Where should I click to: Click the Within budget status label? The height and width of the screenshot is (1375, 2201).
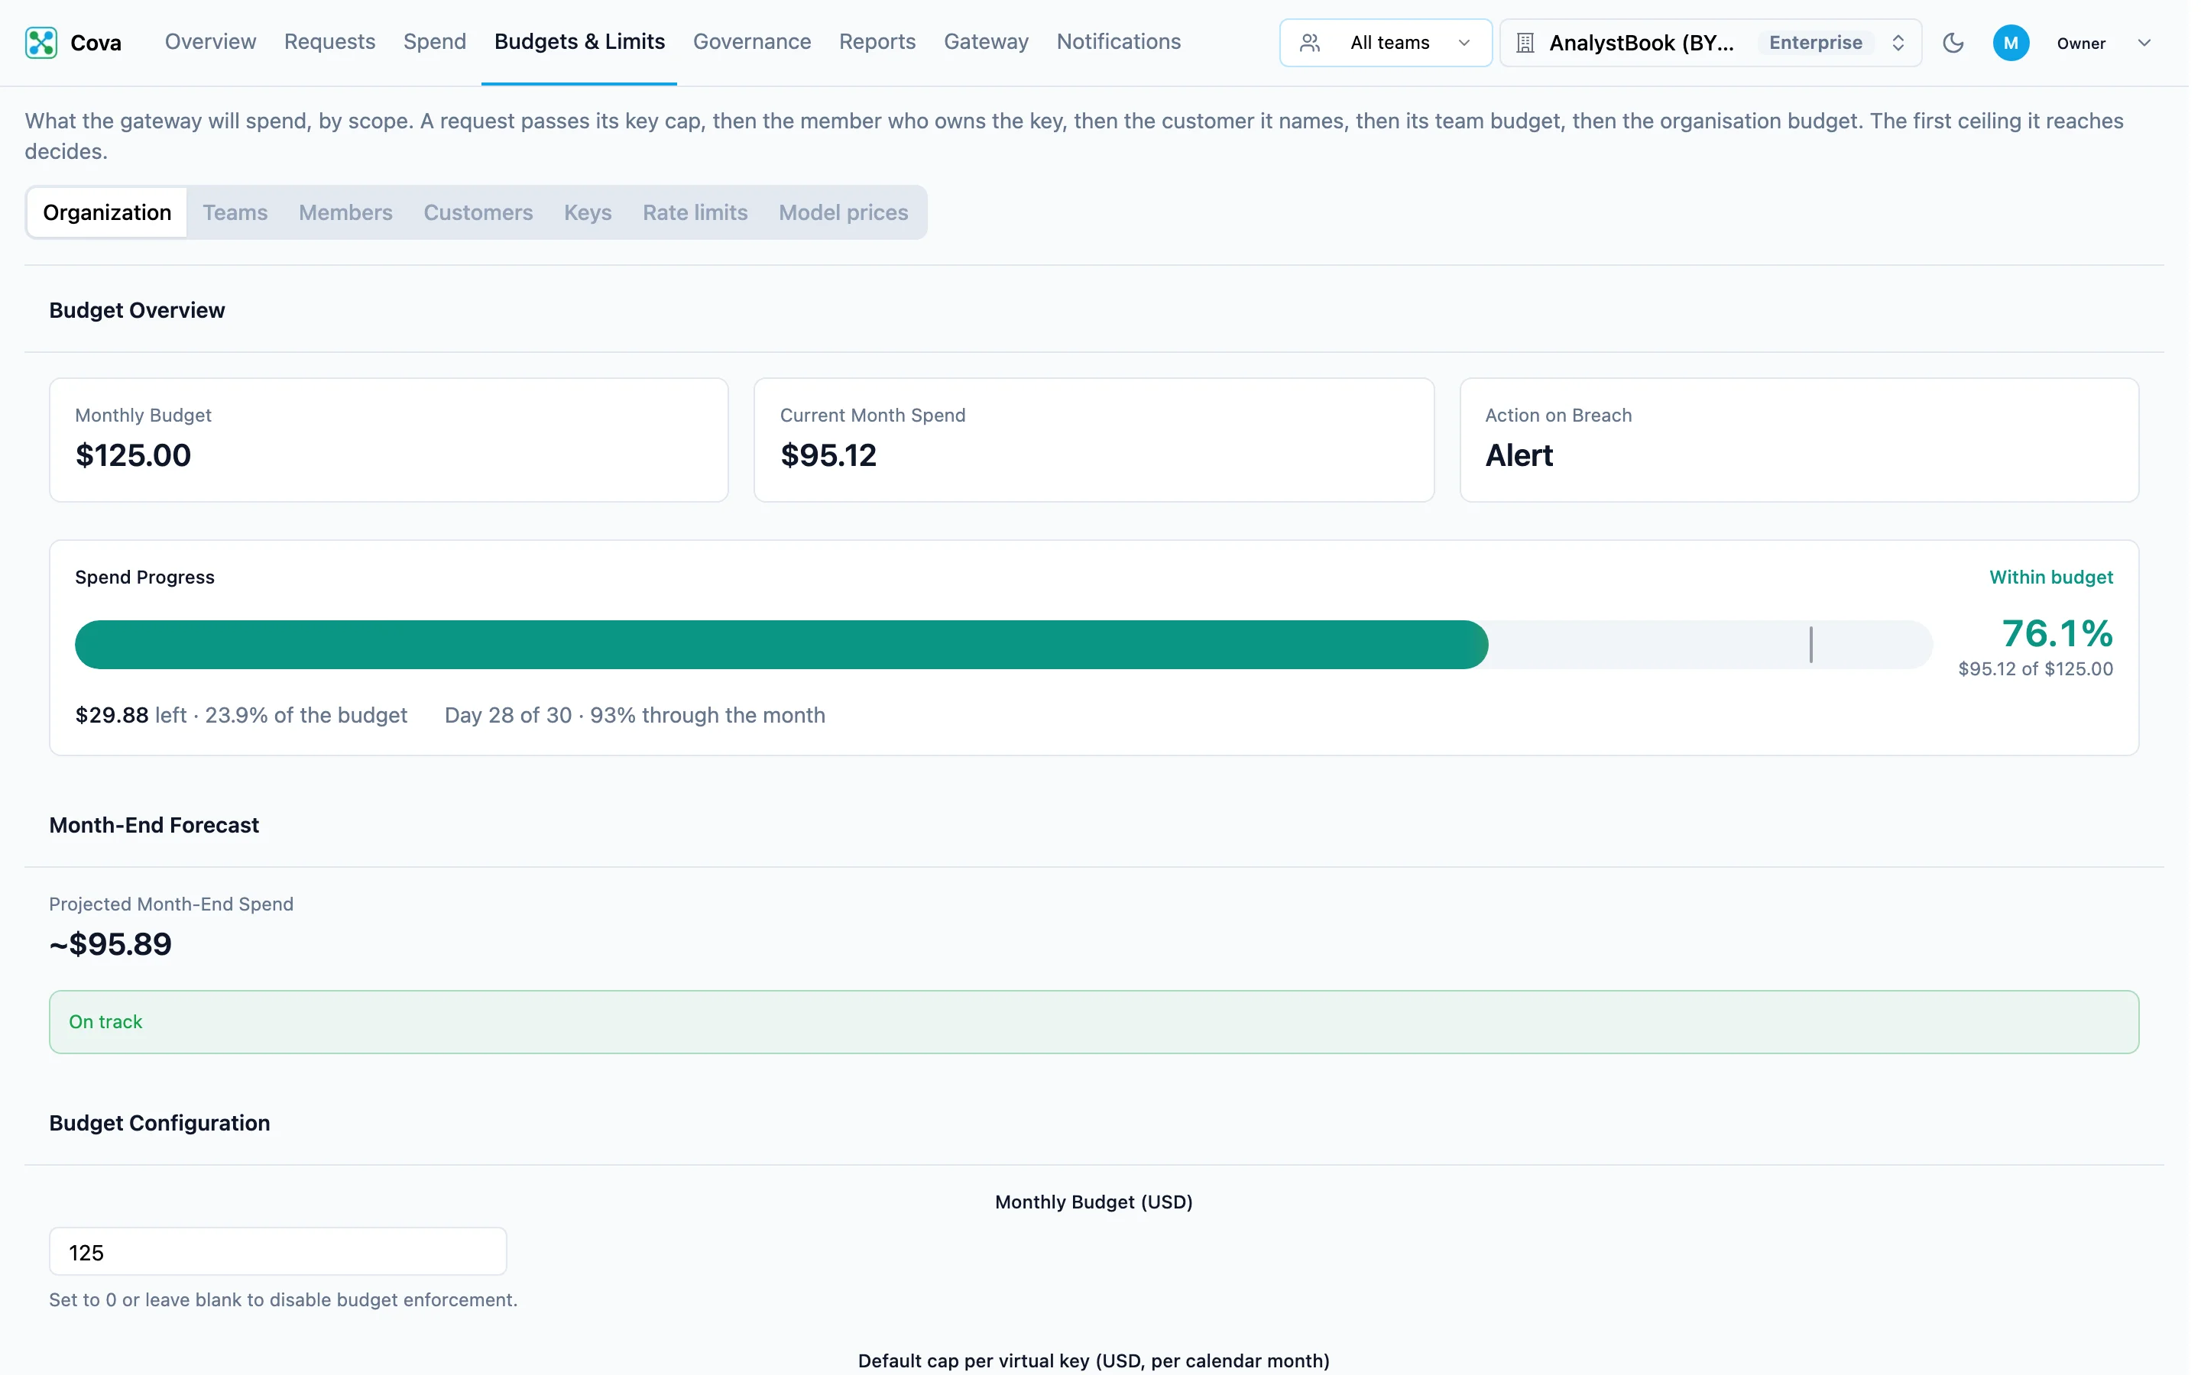coord(2051,577)
